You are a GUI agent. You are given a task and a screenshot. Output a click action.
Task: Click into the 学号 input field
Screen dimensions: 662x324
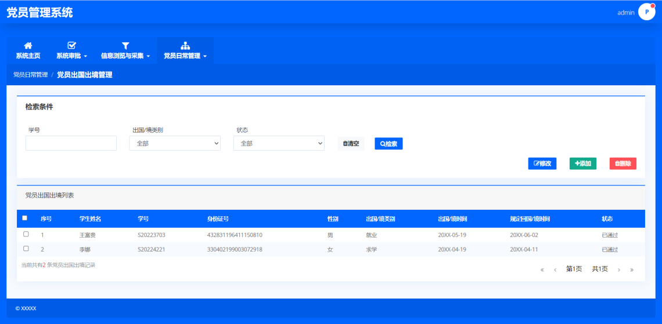(x=71, y=143)
